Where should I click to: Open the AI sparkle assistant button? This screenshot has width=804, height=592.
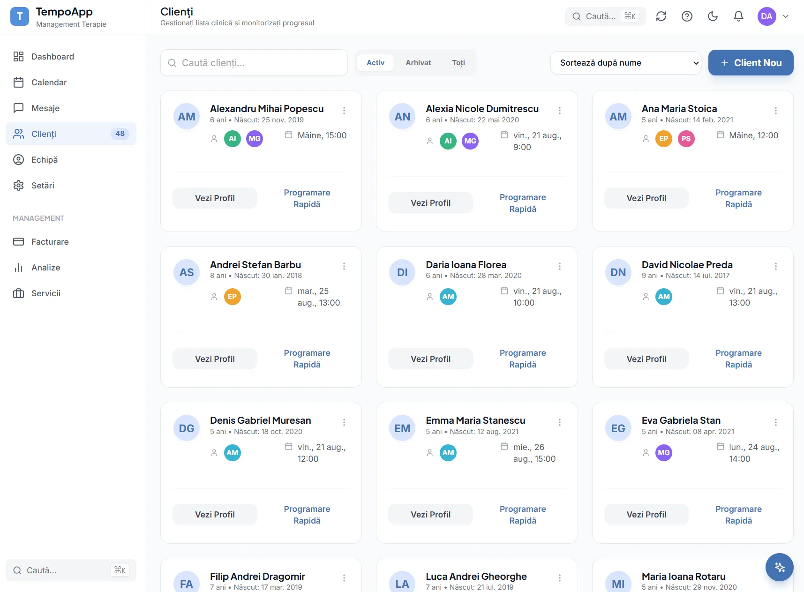coord(779,567)
